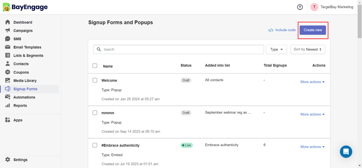Click the Search input field
The height and width of the screenshot is (168, 362).
(179, 50)
